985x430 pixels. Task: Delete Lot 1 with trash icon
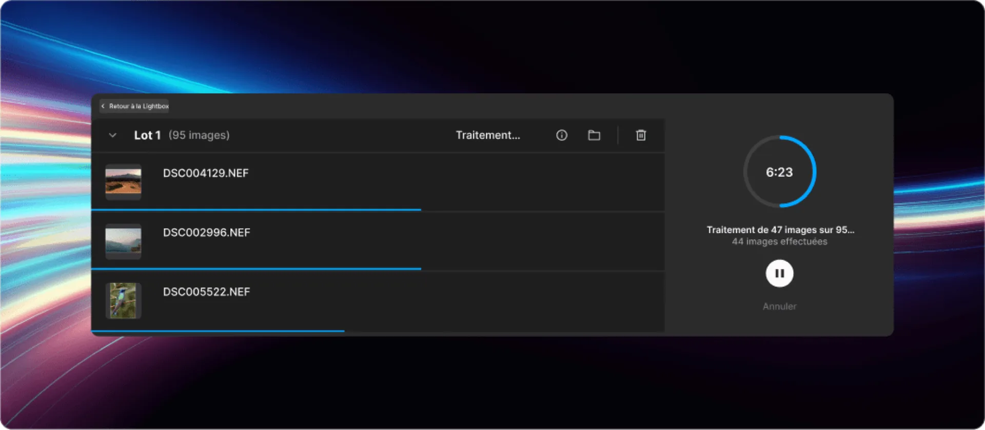(x=641, y=135)
